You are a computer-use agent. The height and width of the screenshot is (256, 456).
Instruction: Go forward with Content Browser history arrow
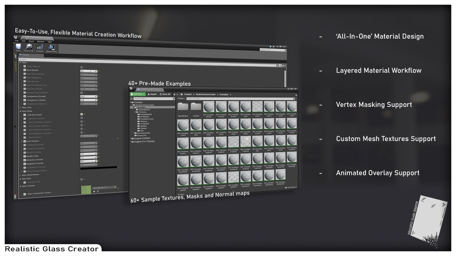tap(177, 94)
